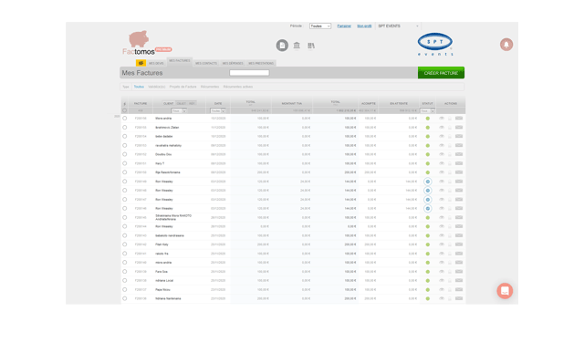
Task: Switch to the MES CONTACTS tab
Action: coord(206,63)
